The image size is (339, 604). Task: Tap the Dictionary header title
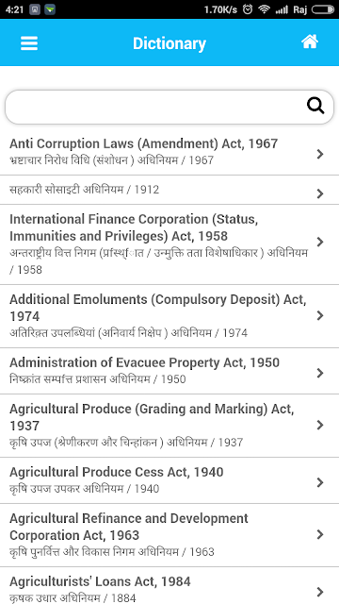[169, 43]
